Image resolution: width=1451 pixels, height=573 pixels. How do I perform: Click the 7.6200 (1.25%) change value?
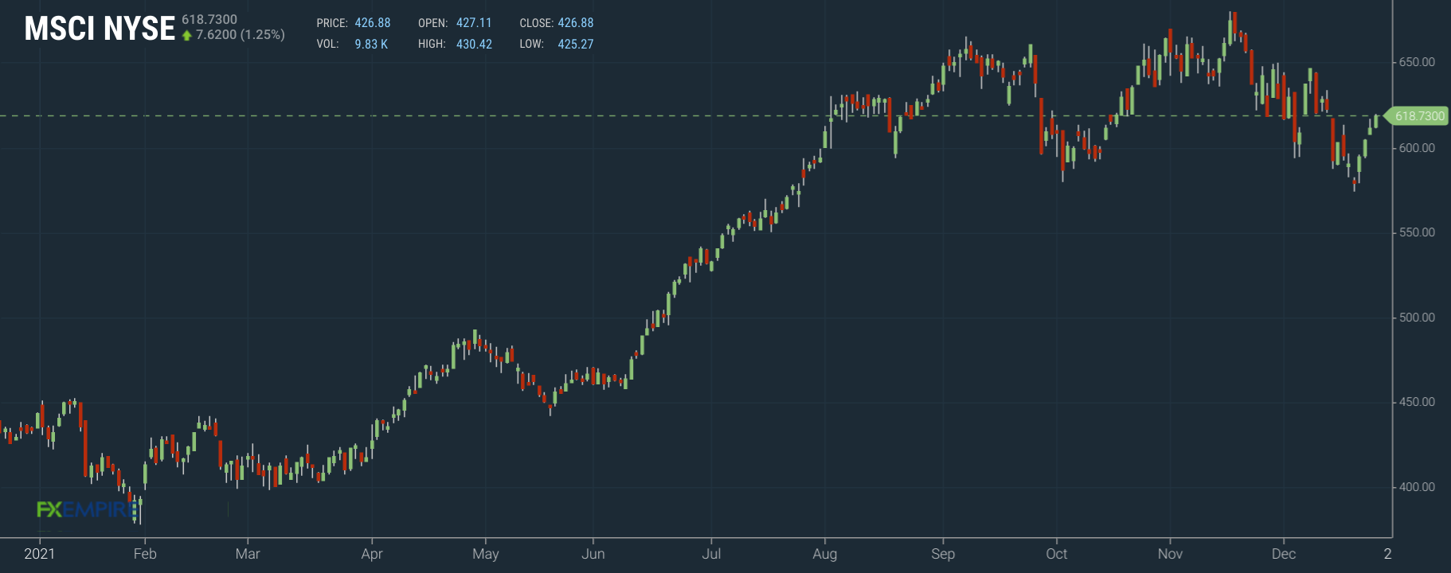(x=241, y=35)
